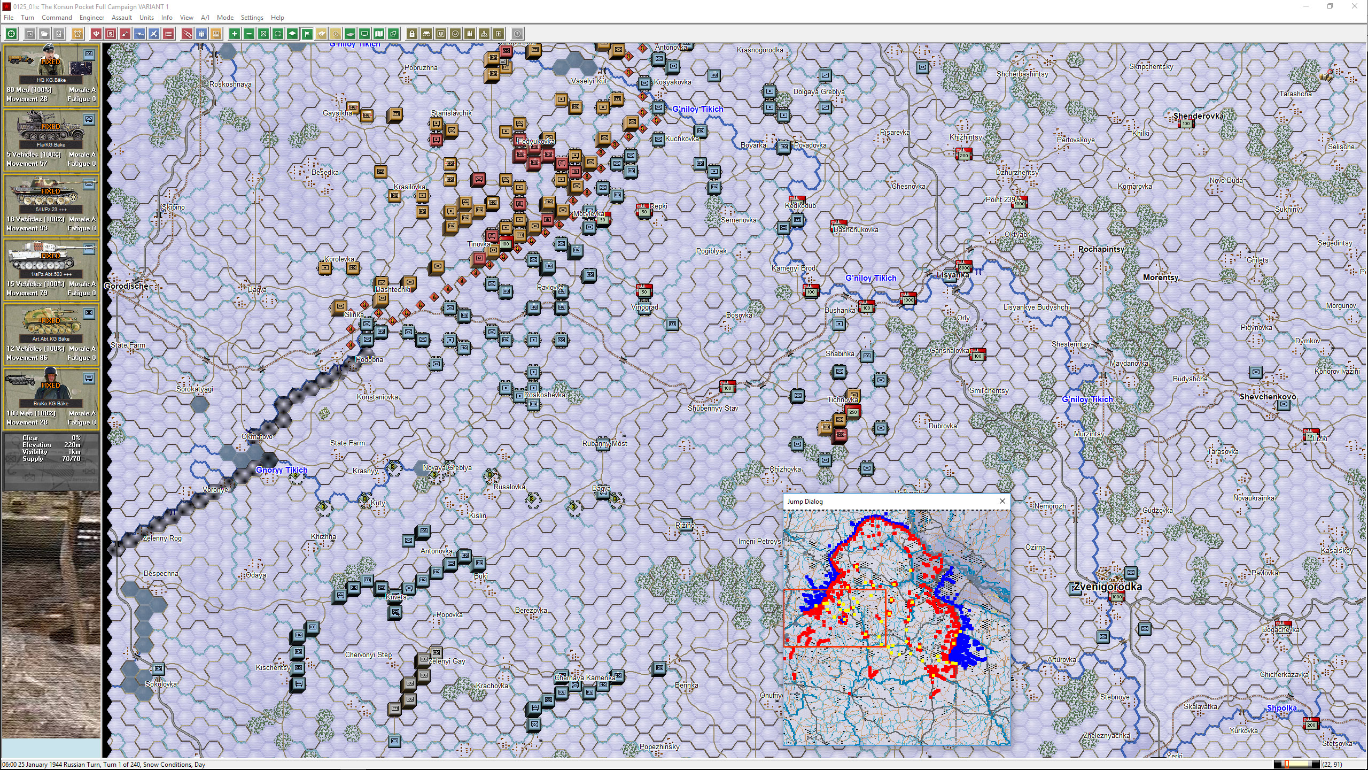Toggle the yellow circle toolbar button
This screenshot has height=770, width=1368.
pyautogui.click(x=336, y=34)
